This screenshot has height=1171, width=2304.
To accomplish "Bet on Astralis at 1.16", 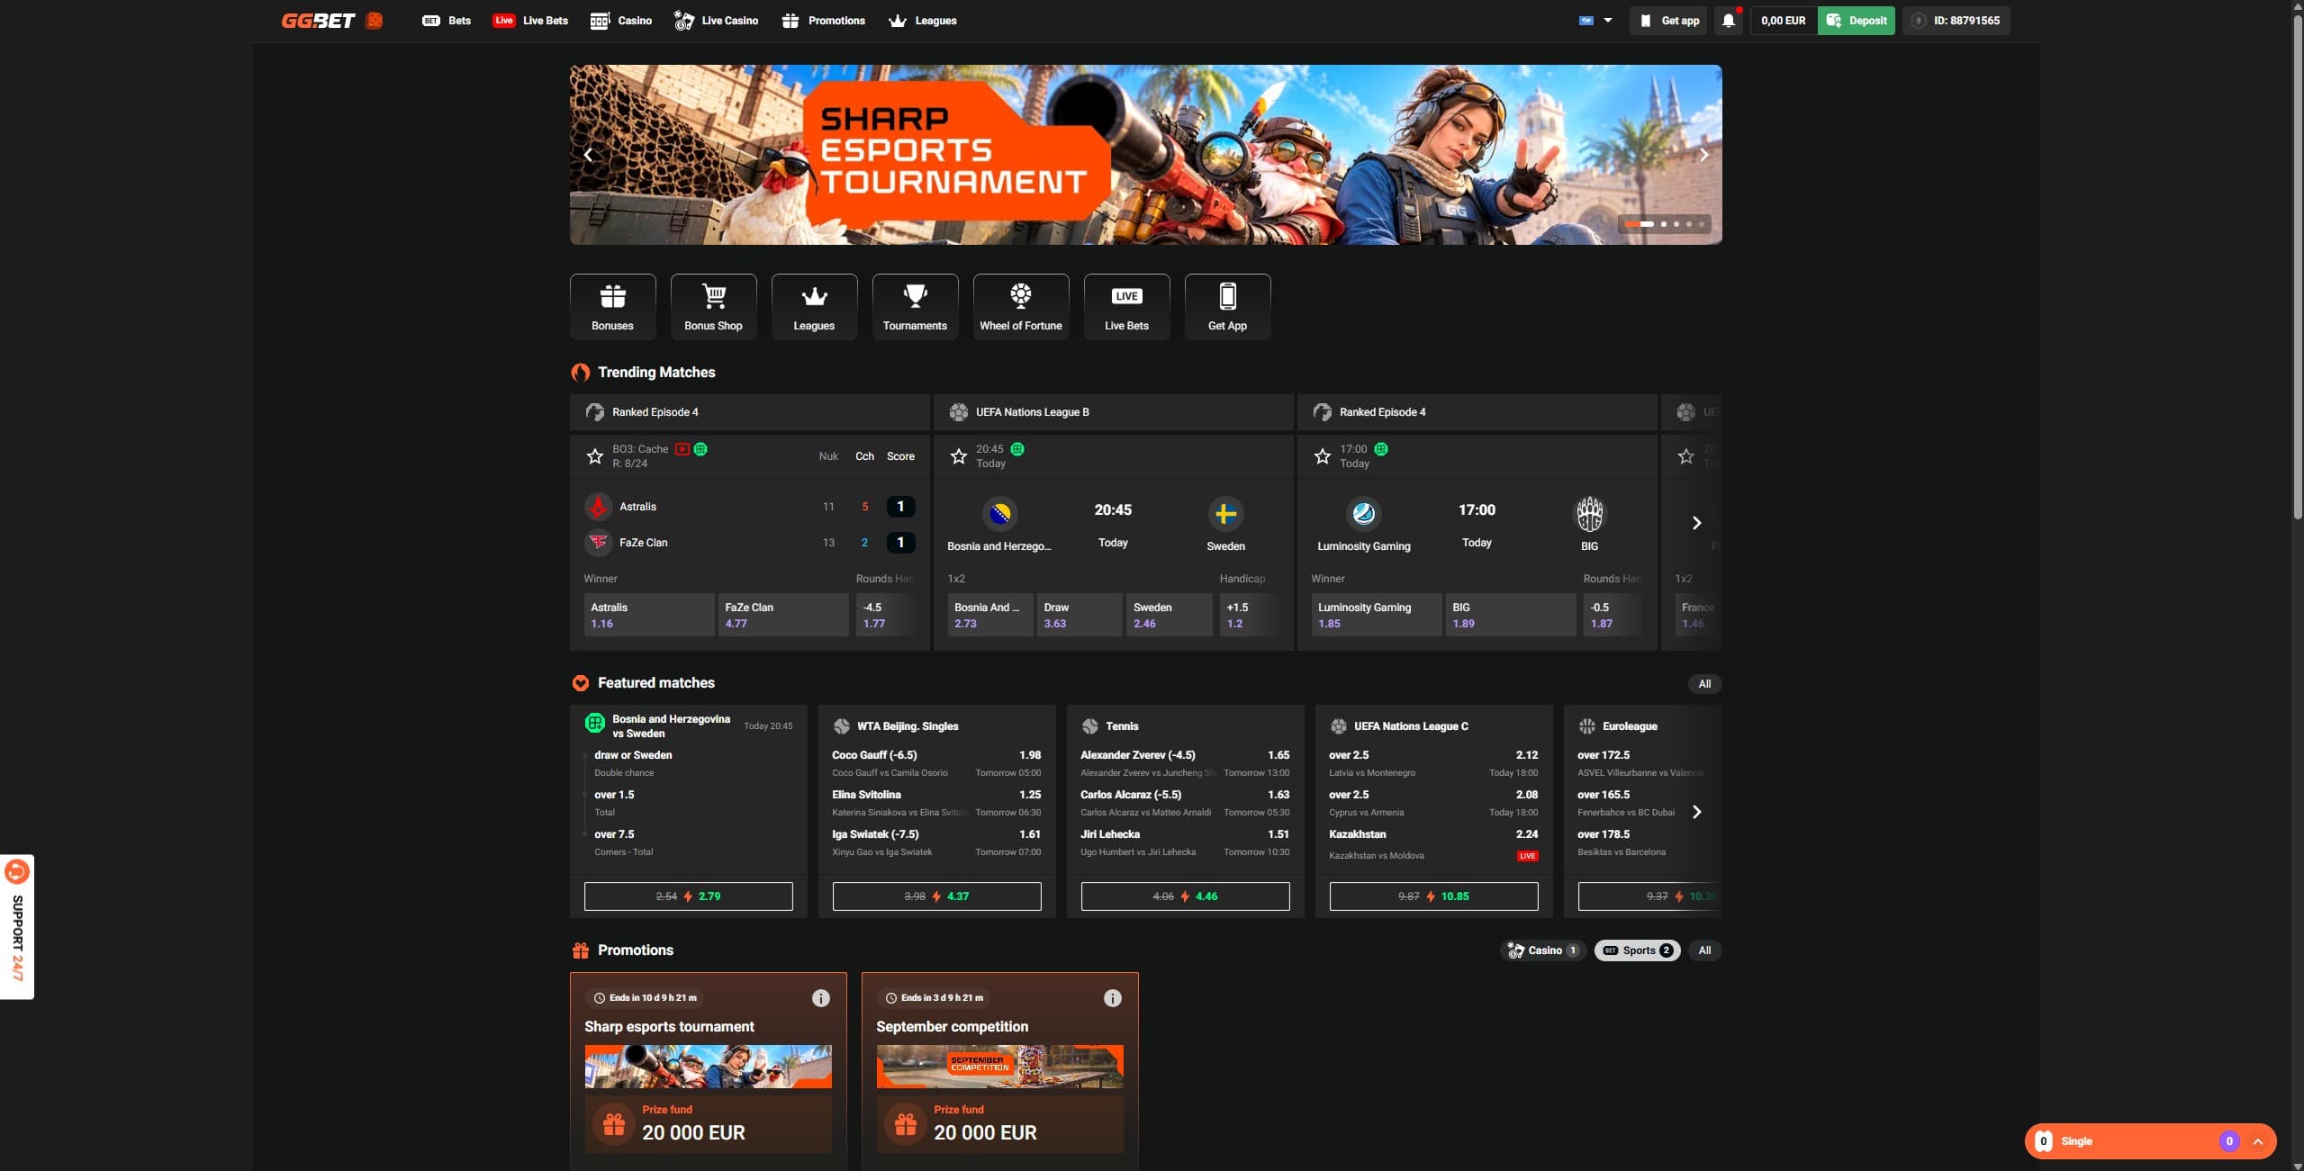I will tap(648, 615).
